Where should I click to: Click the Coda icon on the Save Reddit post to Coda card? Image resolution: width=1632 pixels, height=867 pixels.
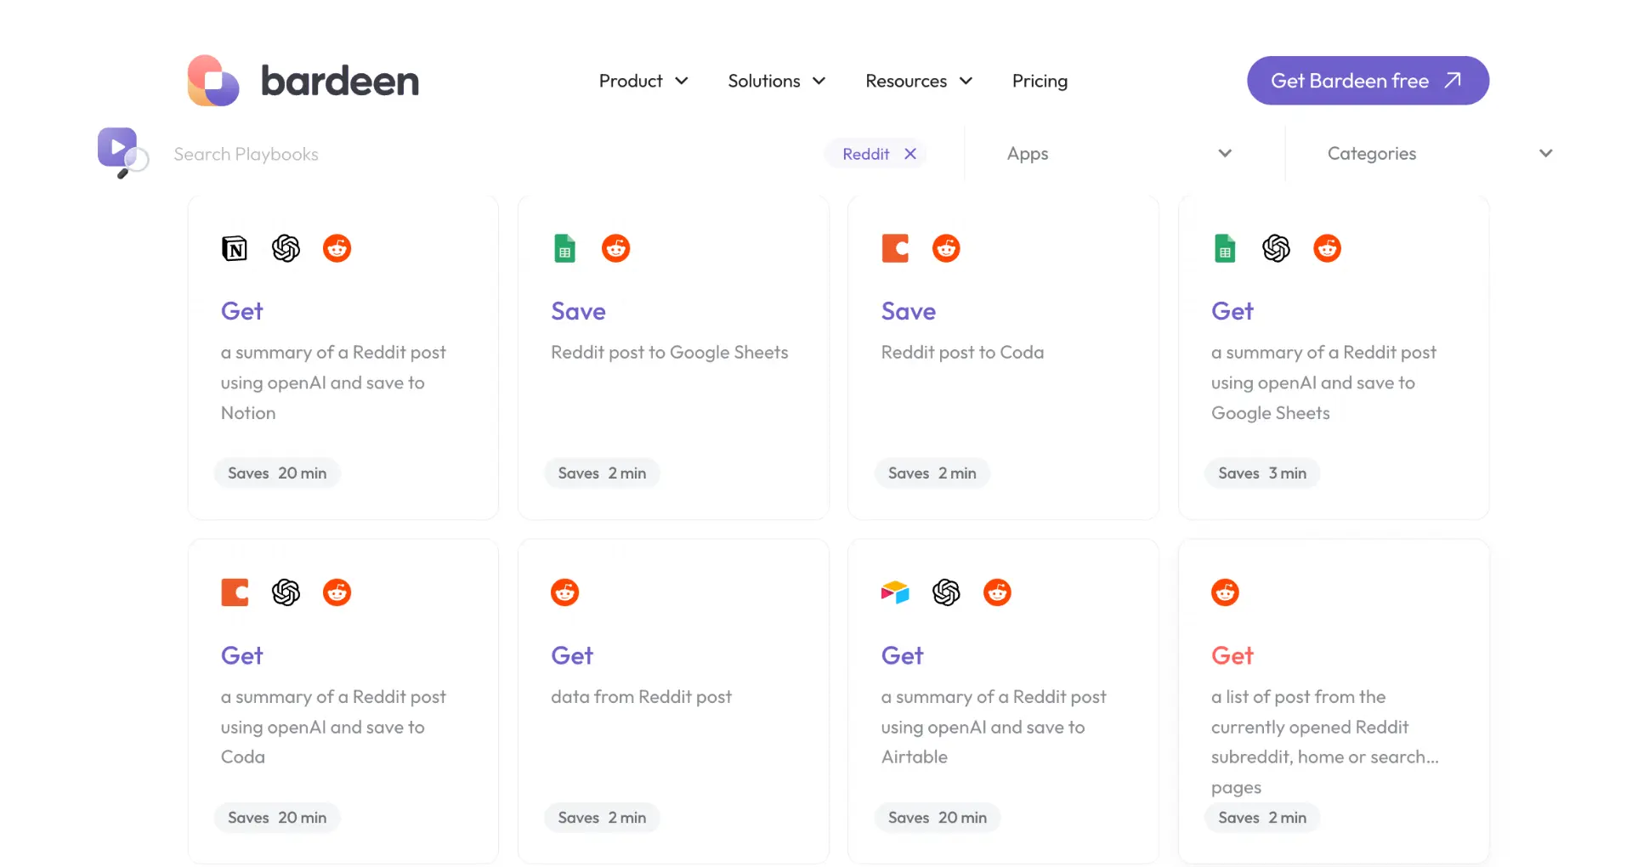tap(895, 248)
